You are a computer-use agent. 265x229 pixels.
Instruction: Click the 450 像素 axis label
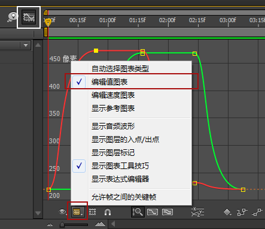click(x=63, y=59)
